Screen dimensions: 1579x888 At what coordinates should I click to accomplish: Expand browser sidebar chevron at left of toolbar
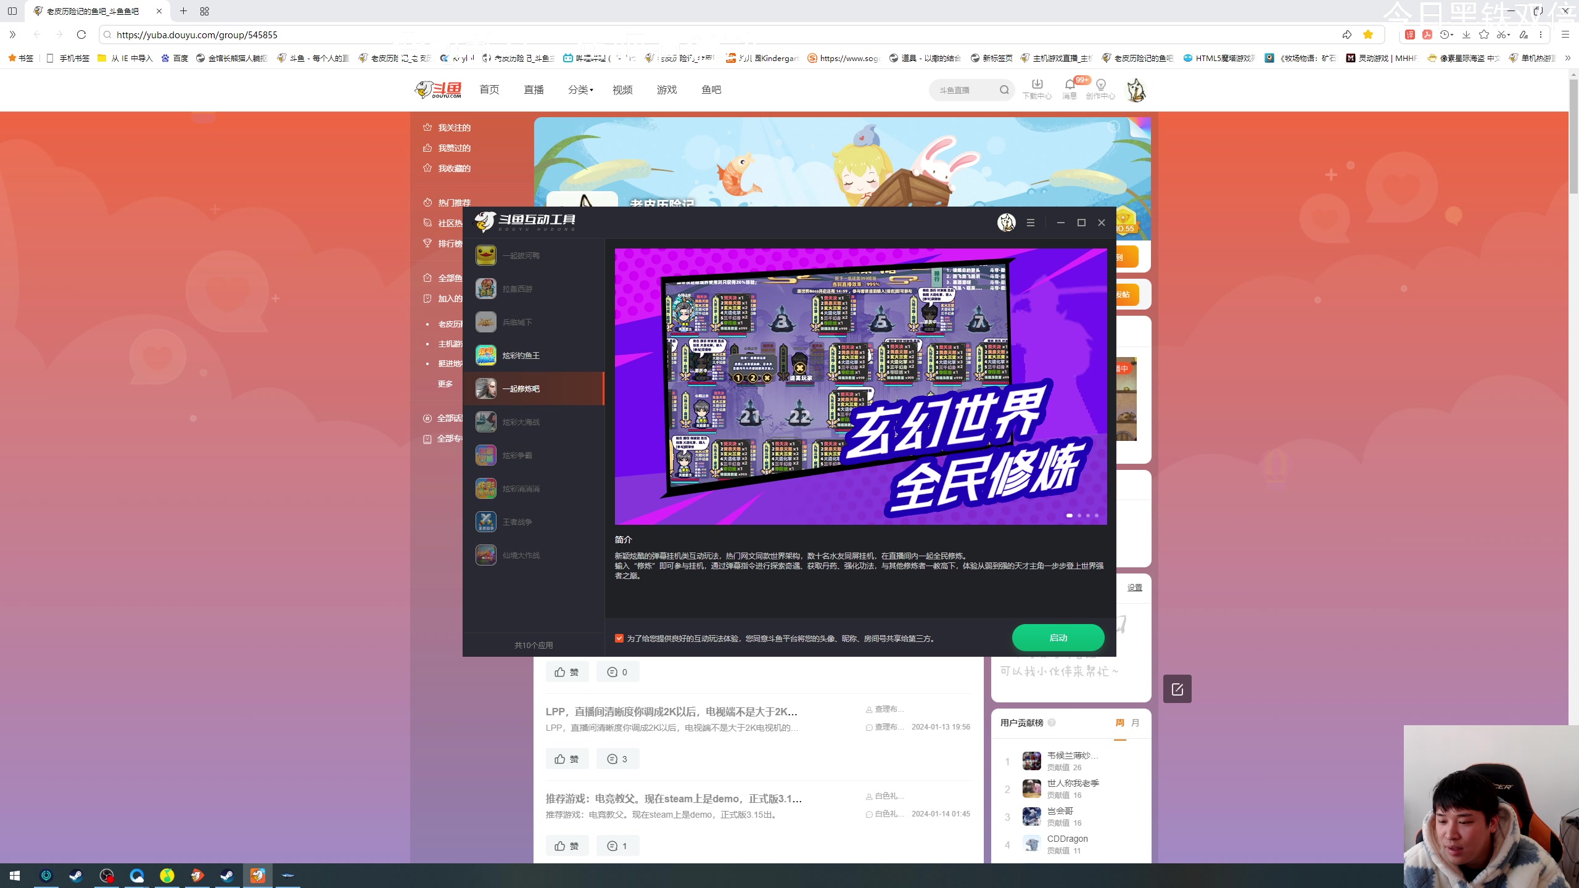(x=12, y=35)
